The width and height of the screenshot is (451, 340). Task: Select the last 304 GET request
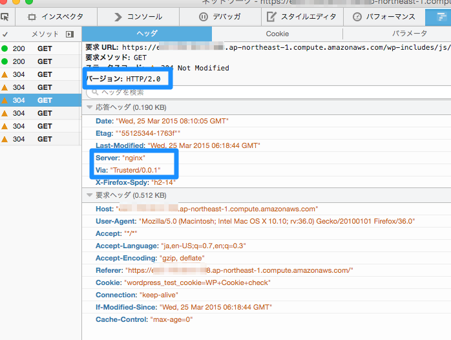click(x=41, y=139)
